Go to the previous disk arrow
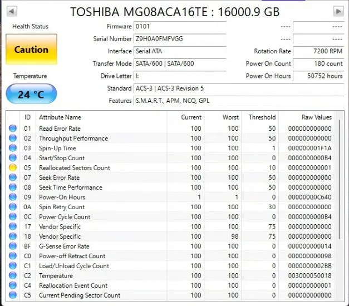The height and width of the screenshot is (306, 349). [x=12, y=11]
